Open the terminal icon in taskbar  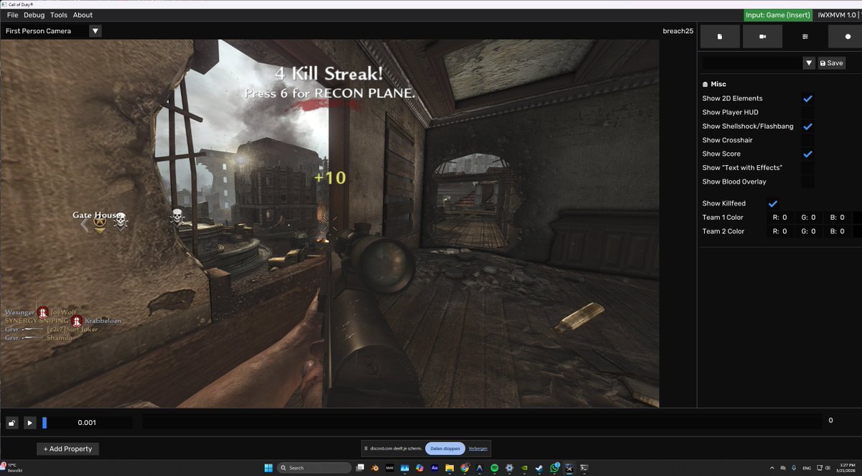click(584, 468)
